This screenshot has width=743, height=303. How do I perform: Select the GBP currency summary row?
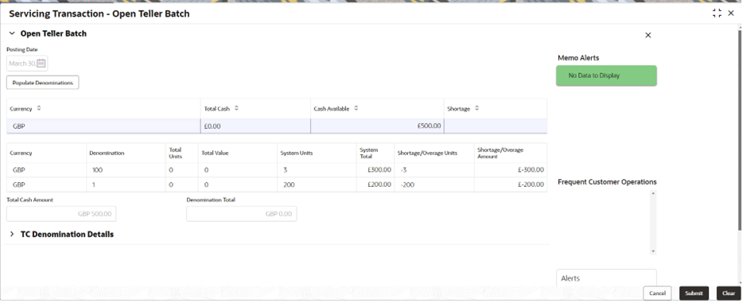[x=277, y=126]
